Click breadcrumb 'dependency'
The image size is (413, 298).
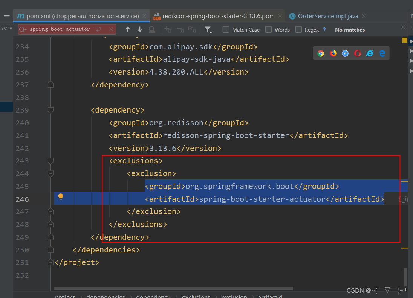click(153, 296)
